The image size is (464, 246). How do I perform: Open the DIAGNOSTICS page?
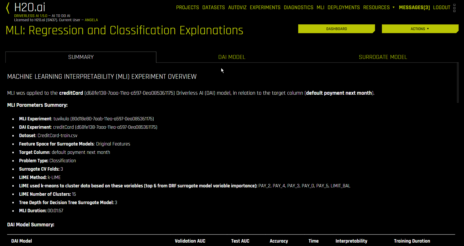click(x=299, y=8)
